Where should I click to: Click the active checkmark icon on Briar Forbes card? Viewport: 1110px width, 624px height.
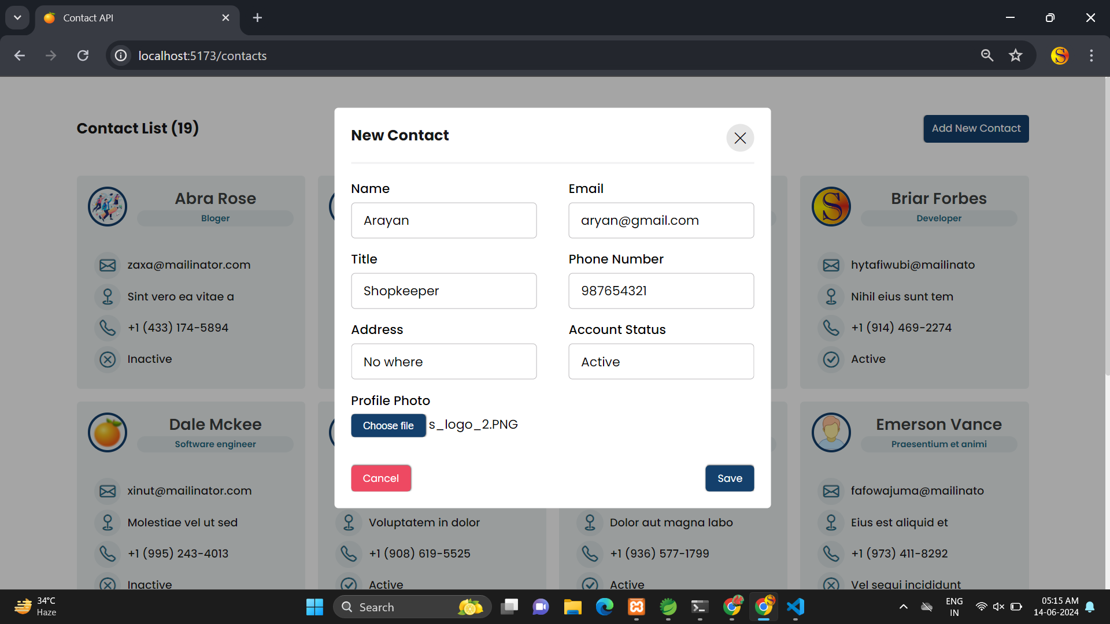pyautogui.click(x=831, y=359)
